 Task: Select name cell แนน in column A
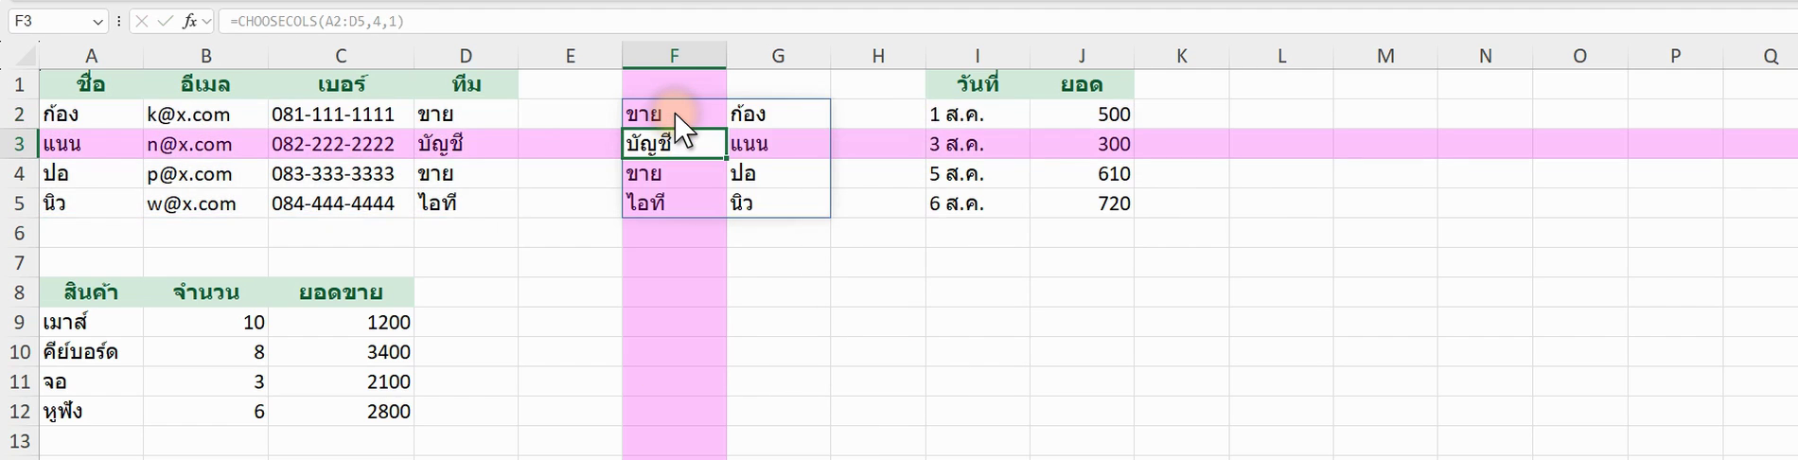91,144
